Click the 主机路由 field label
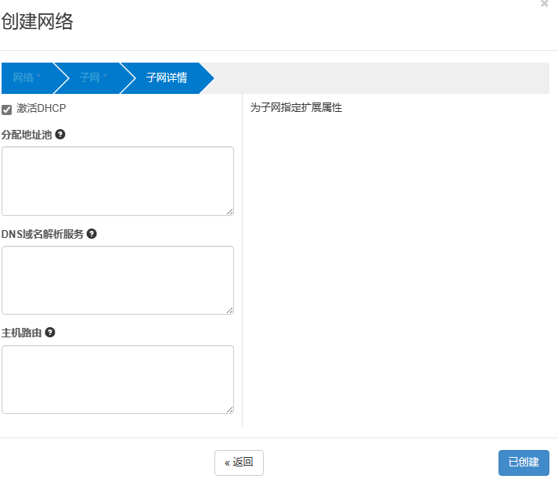The image size is (558, 486). pos(22,333)
